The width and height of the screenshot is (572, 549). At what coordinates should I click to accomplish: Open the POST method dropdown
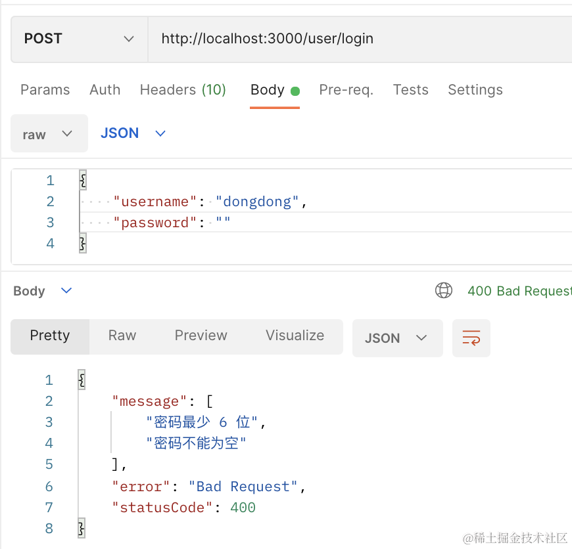[x=79, y=39]
